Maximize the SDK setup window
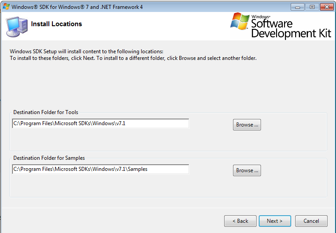336x233 pixels. 312,7
